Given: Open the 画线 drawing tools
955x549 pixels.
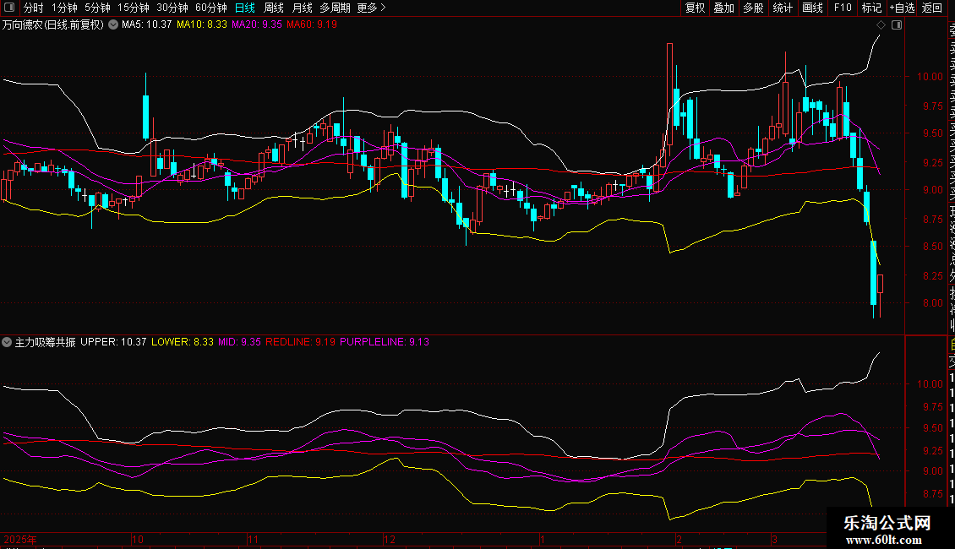Looking at the screenshot, I should click(x=812, y=8).
